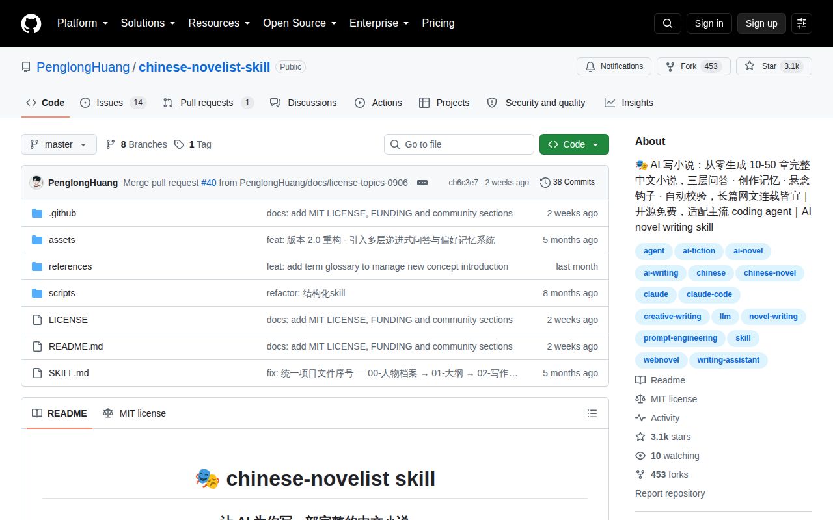
Task: Select MIT license tab above README
Action: click(134, 413)
